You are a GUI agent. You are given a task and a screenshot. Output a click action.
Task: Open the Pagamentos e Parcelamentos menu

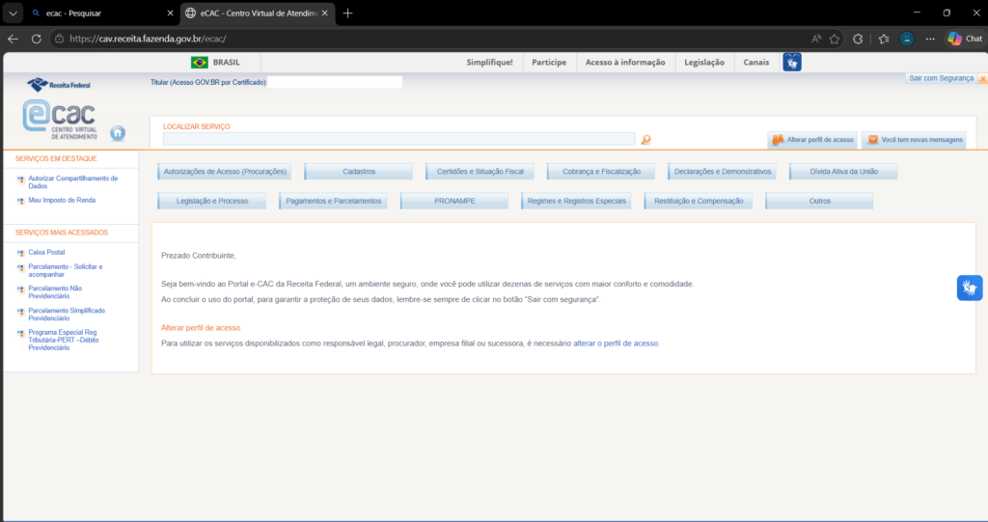point(333,201)
